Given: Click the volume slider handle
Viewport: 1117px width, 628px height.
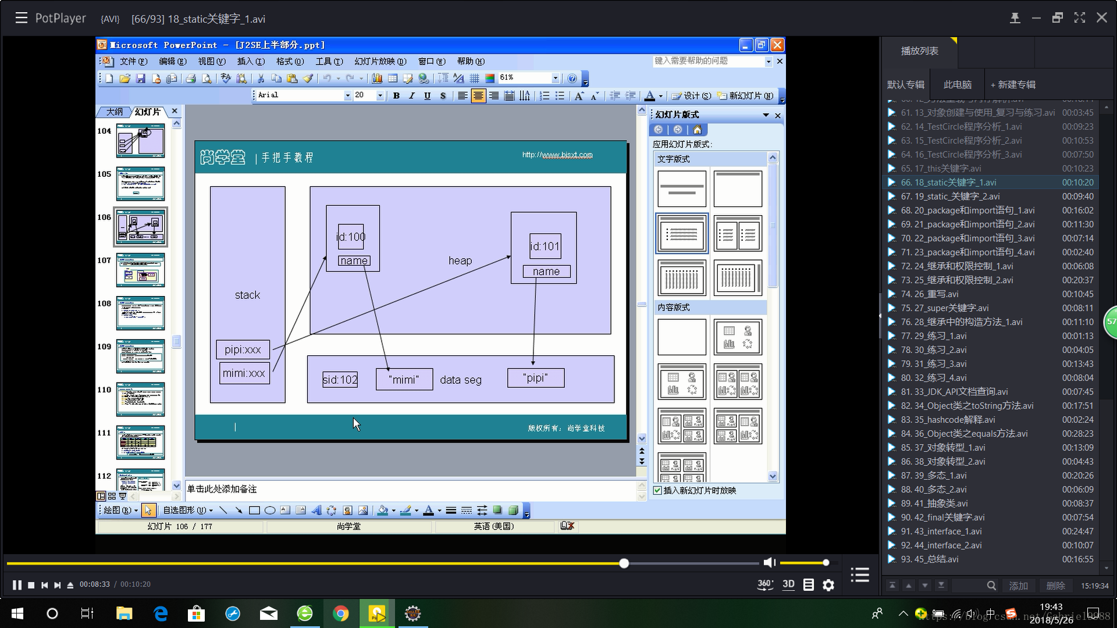Looking at the screenshot, I should click(x=826, y=562).
